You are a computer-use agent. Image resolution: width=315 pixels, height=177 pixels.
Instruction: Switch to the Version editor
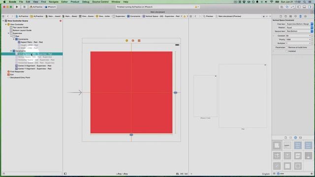(292, 7)
